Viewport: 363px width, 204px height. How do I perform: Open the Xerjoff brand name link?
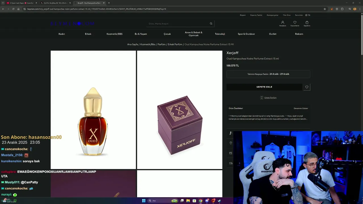pos(232,53)
